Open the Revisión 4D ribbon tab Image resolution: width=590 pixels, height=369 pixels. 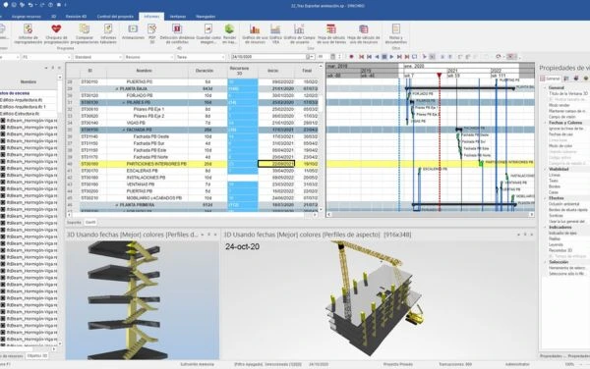76,17
